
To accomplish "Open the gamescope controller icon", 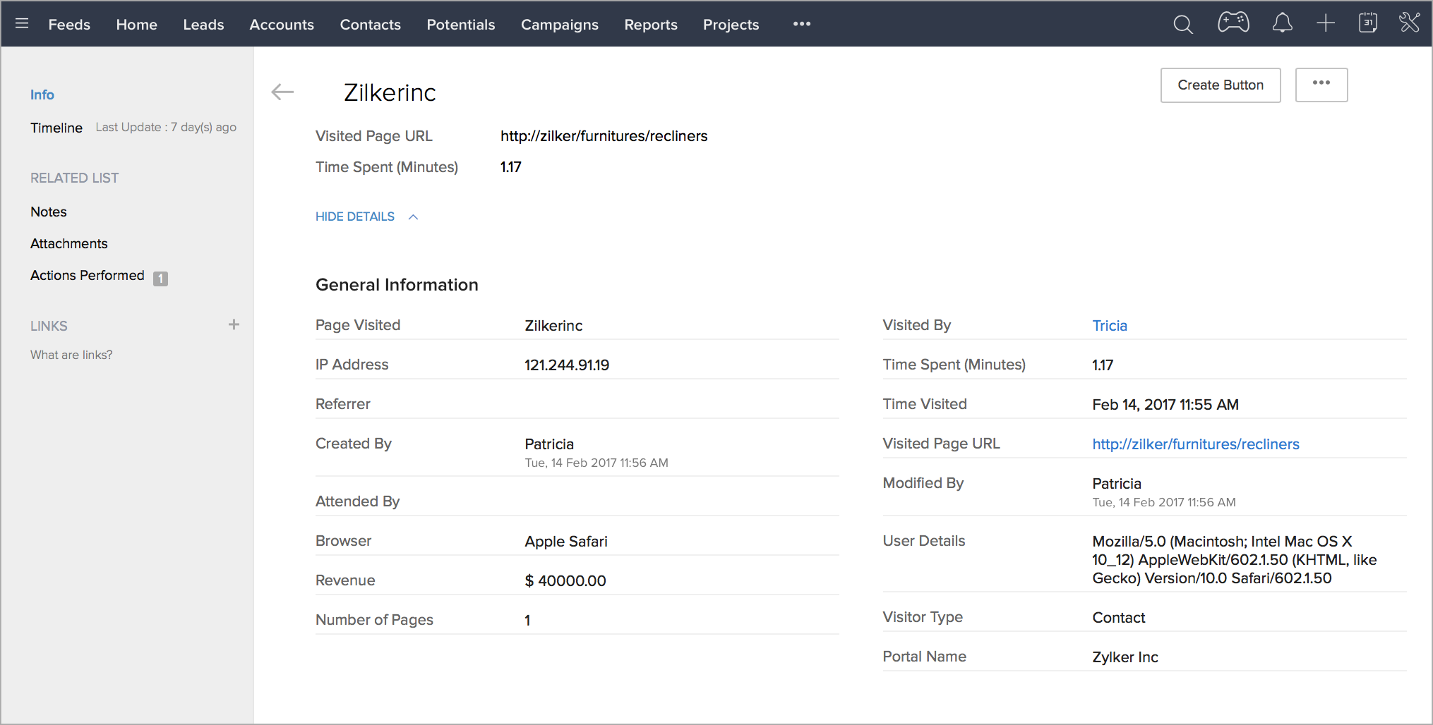I will tap(1233, 23).
